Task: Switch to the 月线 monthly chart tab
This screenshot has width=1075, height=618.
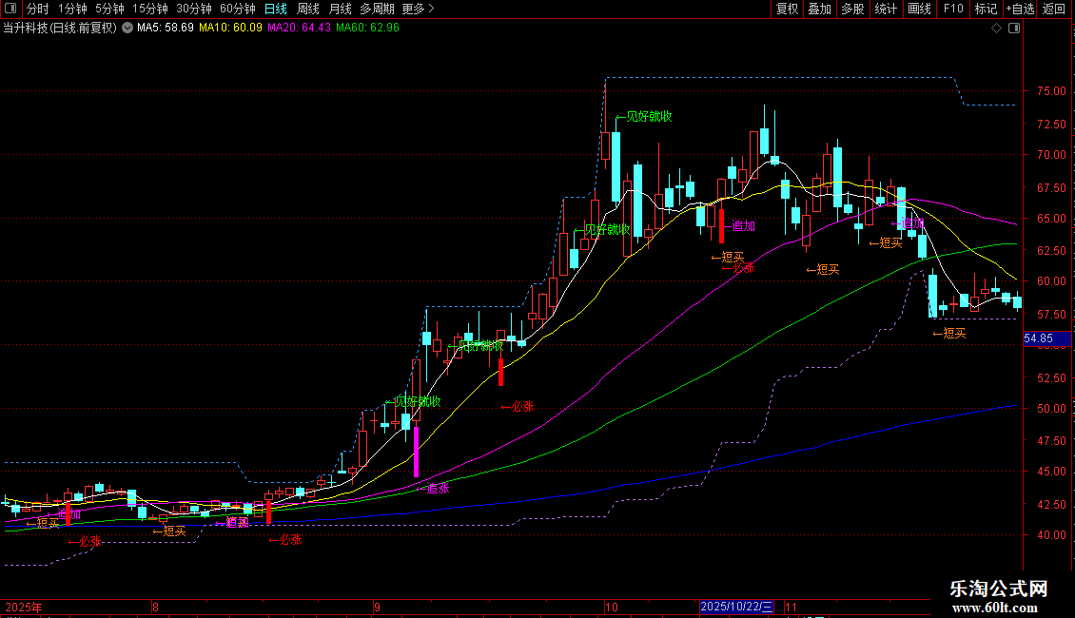Action: point(340,9)
